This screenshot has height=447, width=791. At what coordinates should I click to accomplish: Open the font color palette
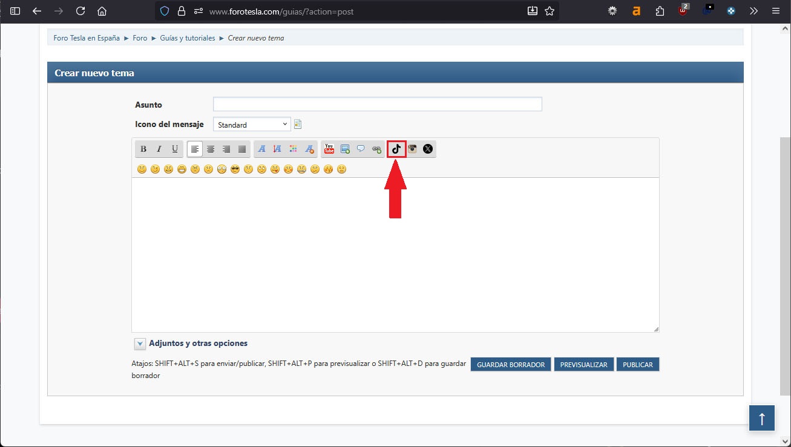pos(293,149)
